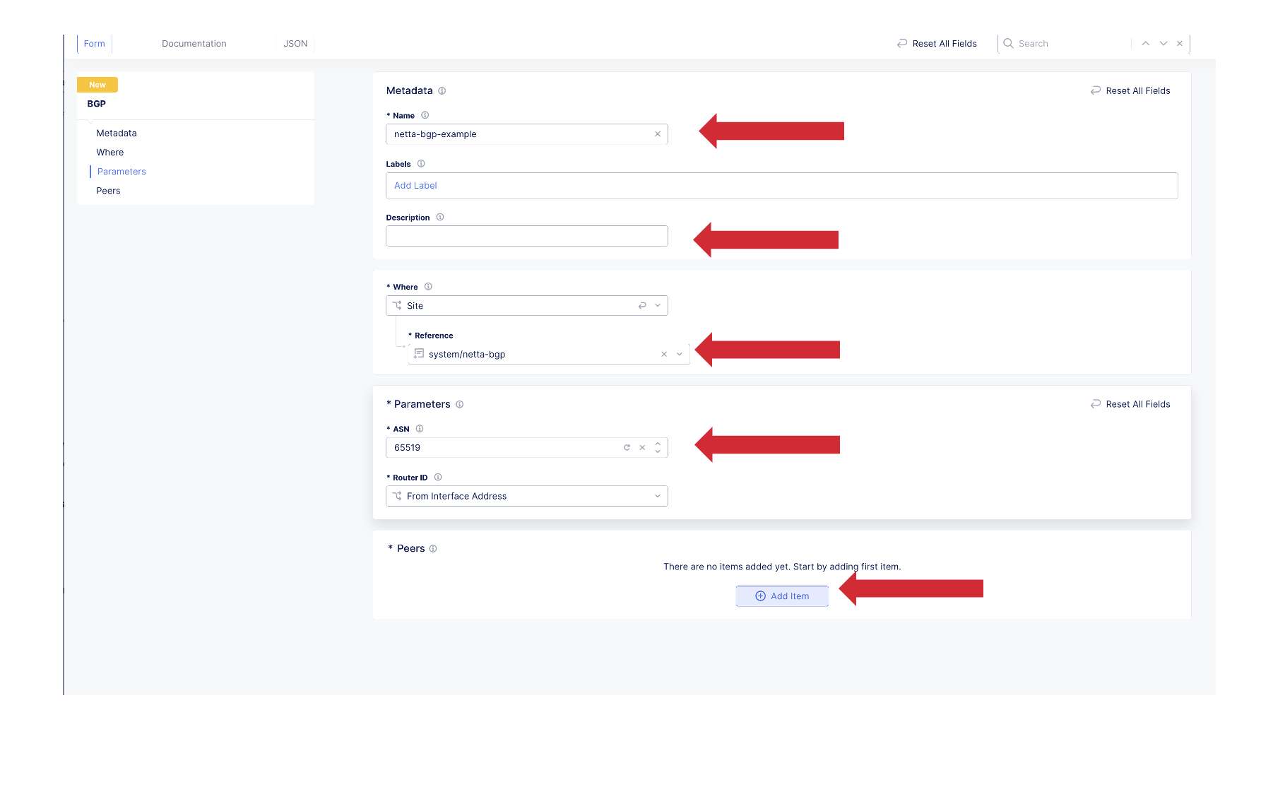Click Metadata section info icon
Screen dimensions: 1273x787
pos(442,91)
